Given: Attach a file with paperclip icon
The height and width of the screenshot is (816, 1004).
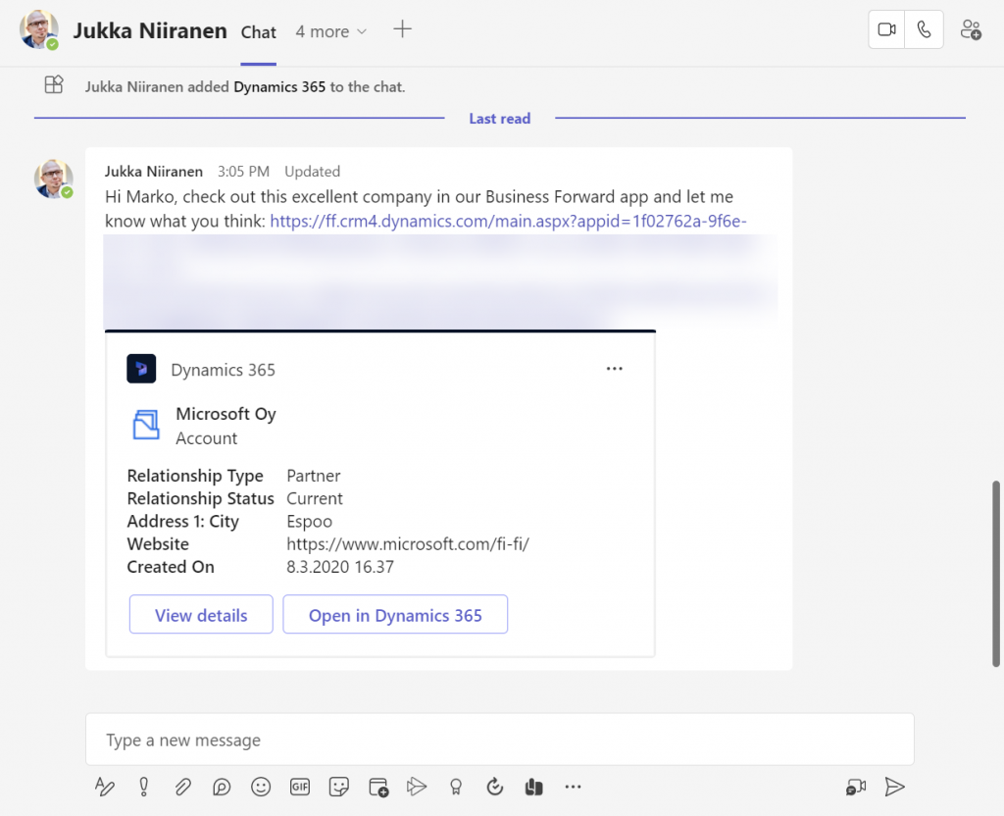Looking at the screenshot, I should 182,787.
